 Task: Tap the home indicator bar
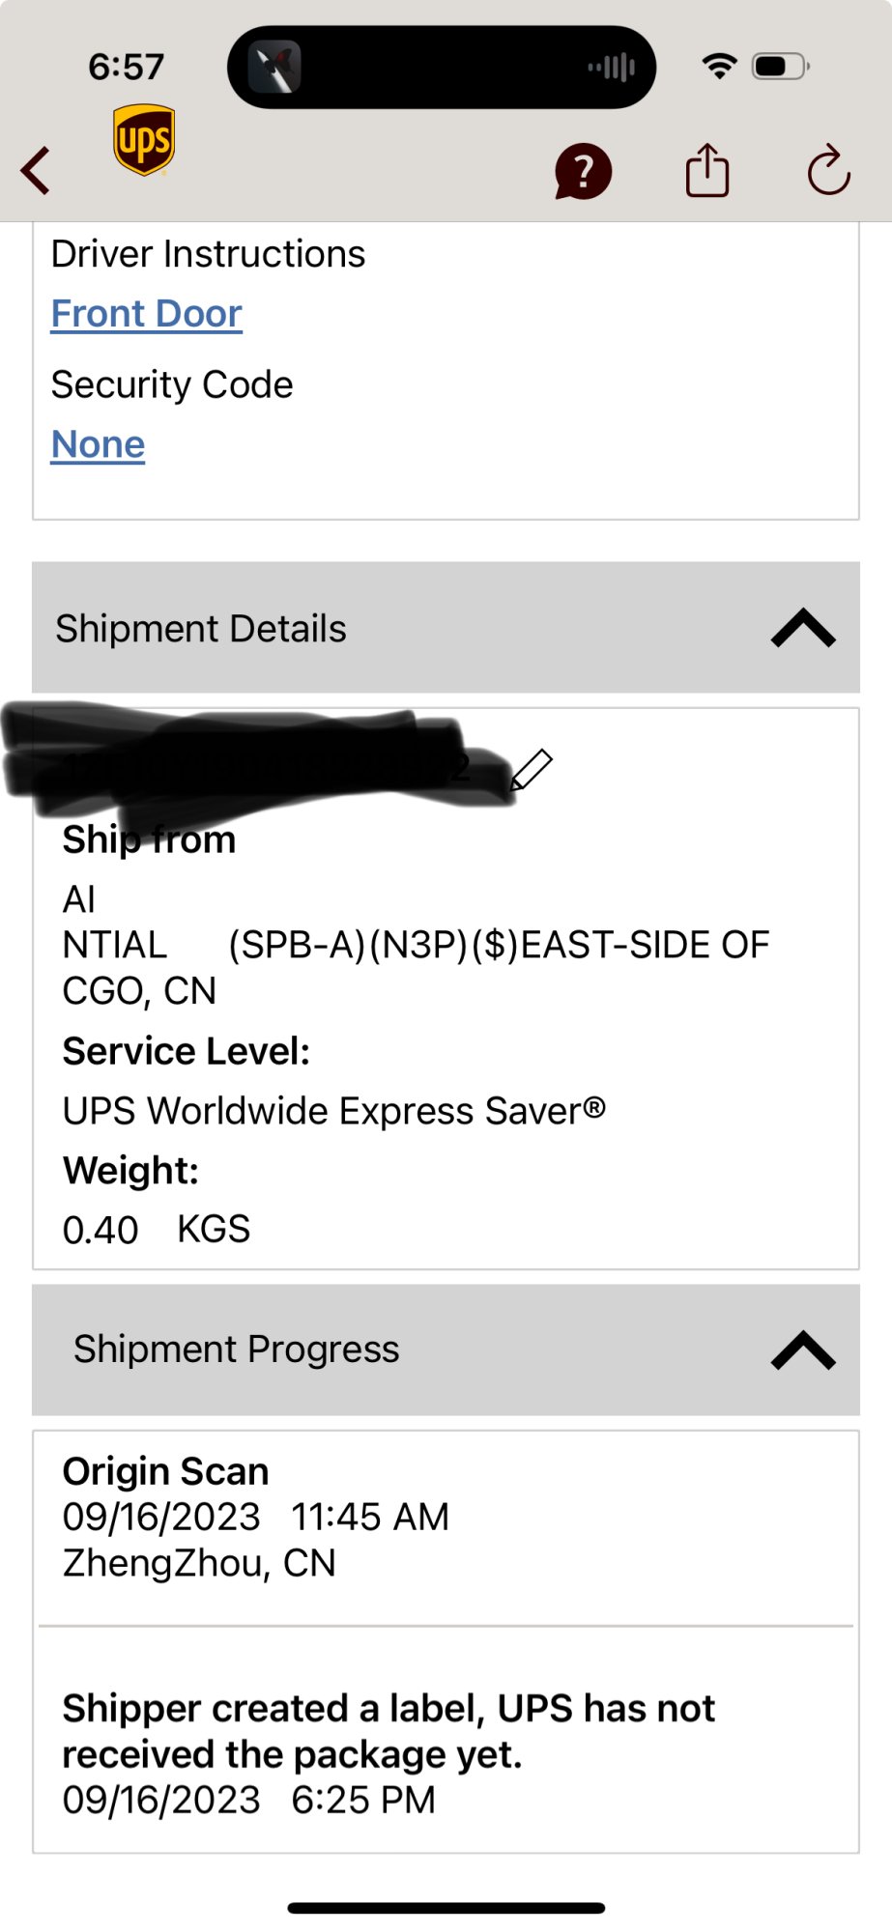[446, 1908]
